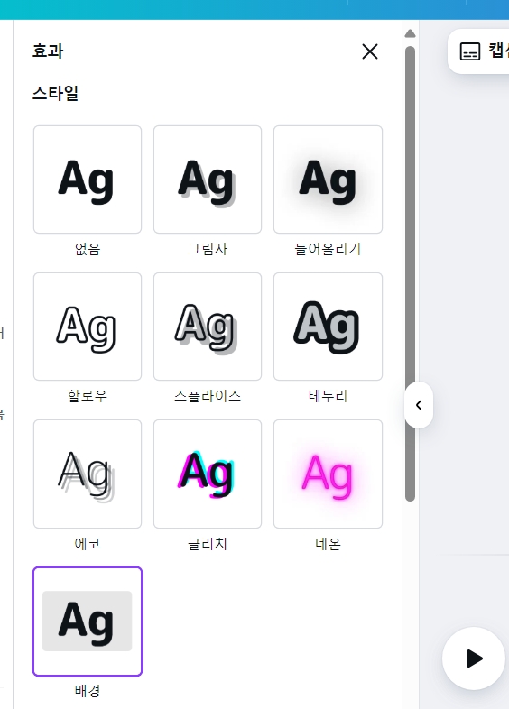The image size is (509, 709).
Task: Click the 스타일 section heading
Action: tap(55, 94)
